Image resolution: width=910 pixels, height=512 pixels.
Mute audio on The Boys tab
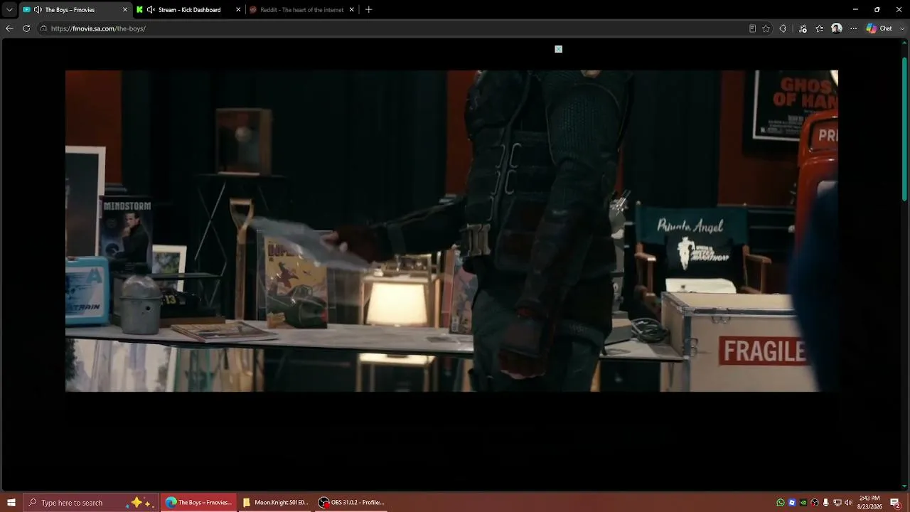tap(38, 10)
